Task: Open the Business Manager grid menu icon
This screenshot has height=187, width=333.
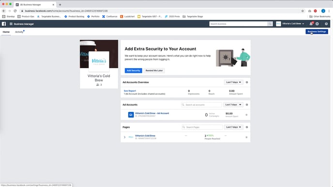Action: pos(11,24)
